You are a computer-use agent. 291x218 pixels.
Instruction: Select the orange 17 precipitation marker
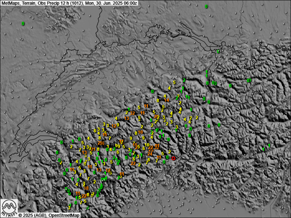tap(121, 141)
